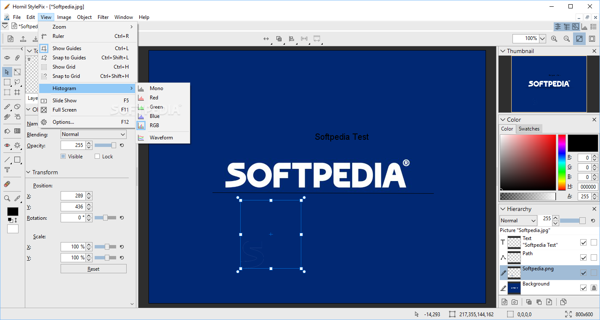Click the actual size view button
This screenshot has height=320, width=600.
[592, 38]
